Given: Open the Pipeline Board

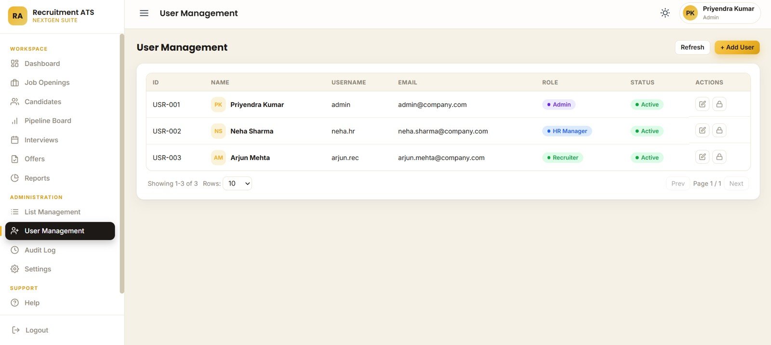Looking at the screenshot, I should (x=60, y=121).
